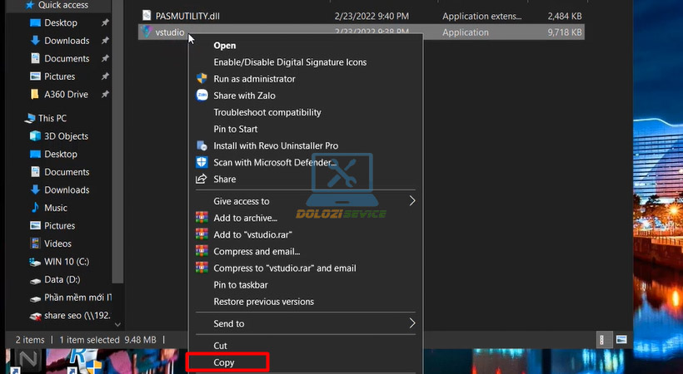683x374 pixels.
Task: Click the Application extens... type cell
Action: (x=481, y=16)
